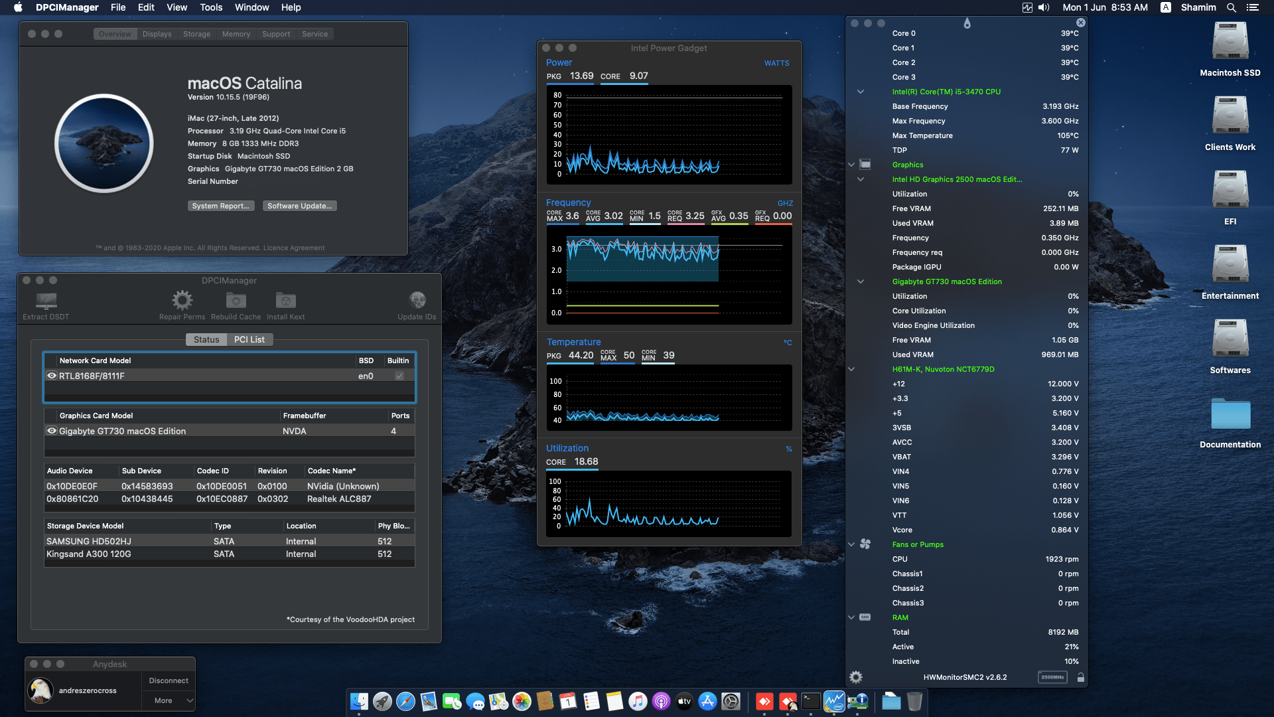Image resolution: width=1274 pixels, height=717 pixels.
Task: Open Intel Power Gadget from the Dock
Action: click(x=833, y=701)
